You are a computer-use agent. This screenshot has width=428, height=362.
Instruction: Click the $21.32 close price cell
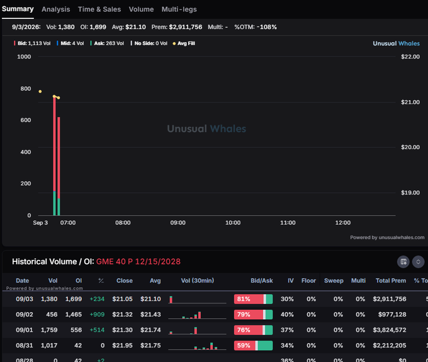coord(122,315)
